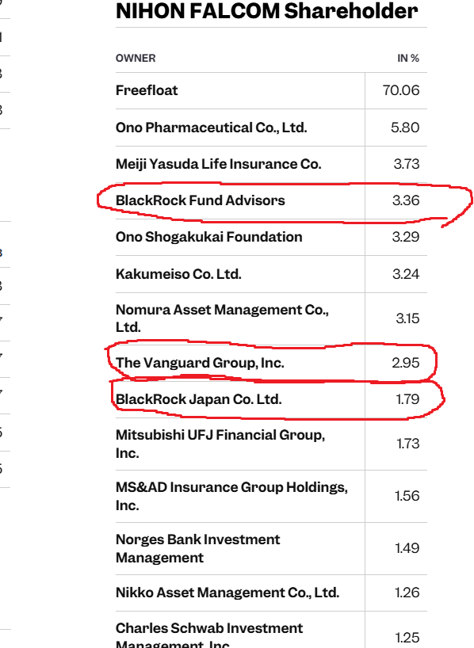Click Nikko Asset Management Co., Ltd.
Screen dimensions: 474x648
(x=227, y=593)
